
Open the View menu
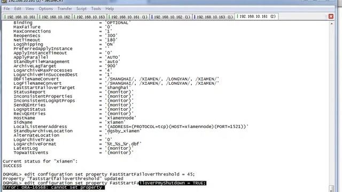(x=30, y=9)
